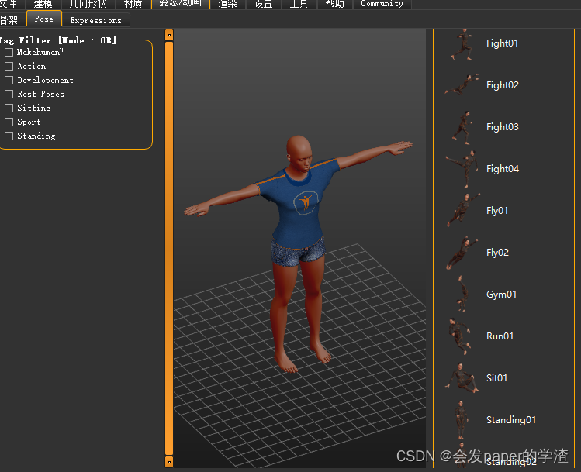Open the 设置 settings tab

pos(264,4)
